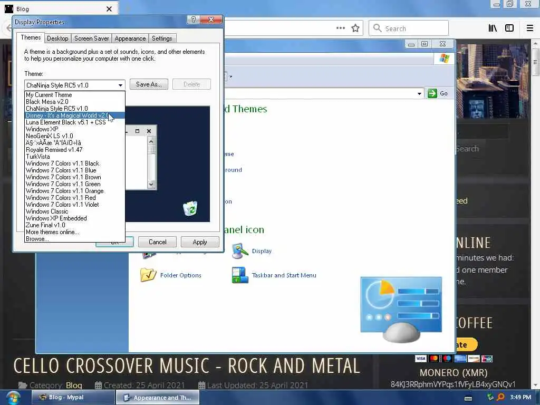Click the Blog category link
540x405 pixels.
74,385
